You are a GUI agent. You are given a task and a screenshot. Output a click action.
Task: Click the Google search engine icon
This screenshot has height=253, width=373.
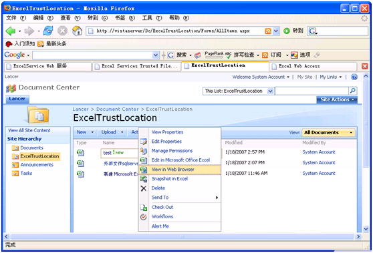[x=313, y=31]
